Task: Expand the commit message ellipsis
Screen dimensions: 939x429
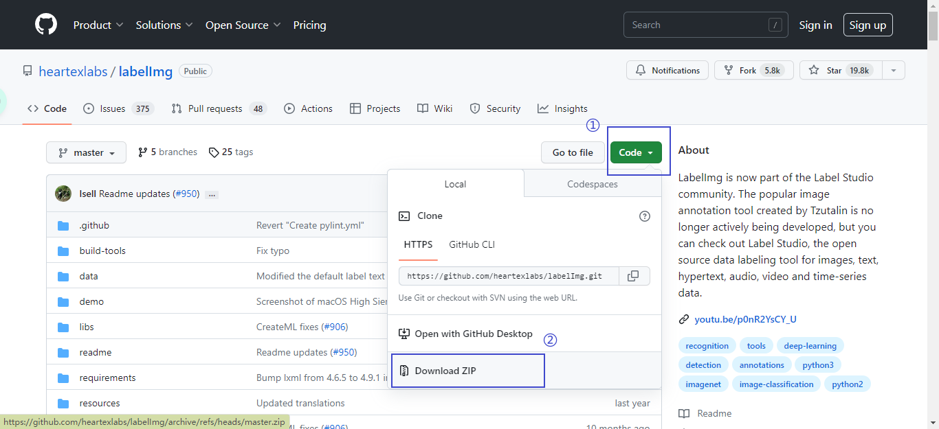Action: 212,194
